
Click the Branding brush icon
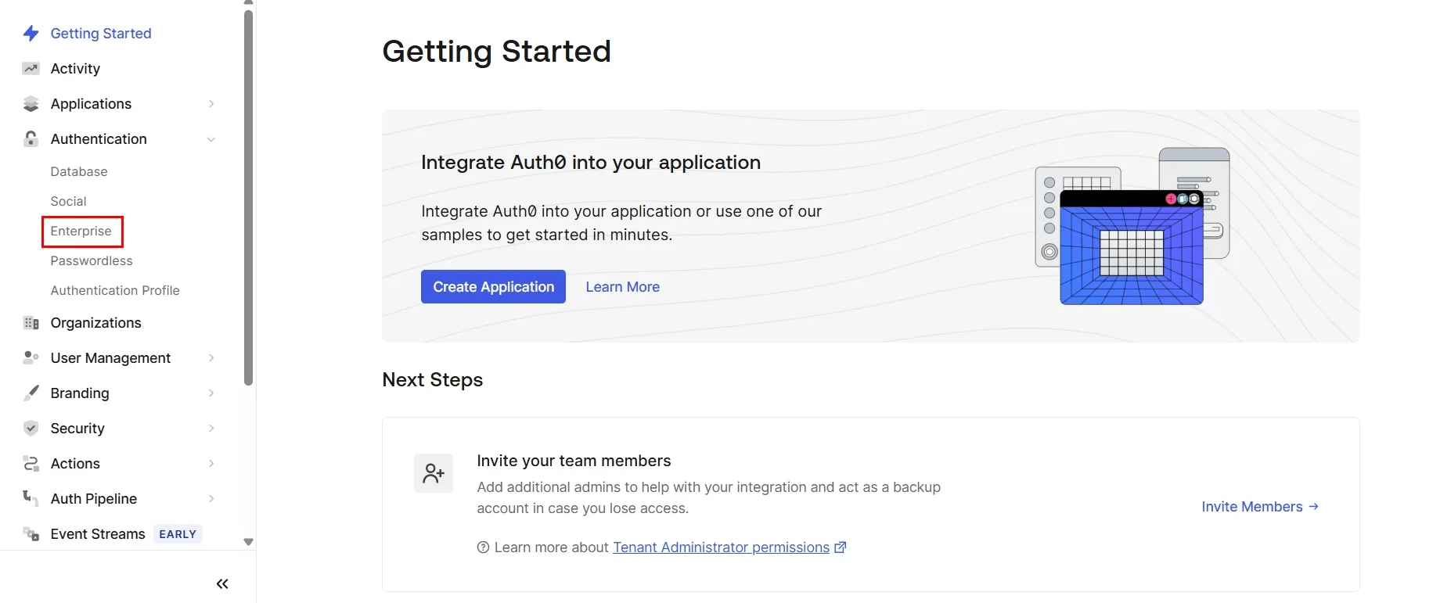pos(31,393)
